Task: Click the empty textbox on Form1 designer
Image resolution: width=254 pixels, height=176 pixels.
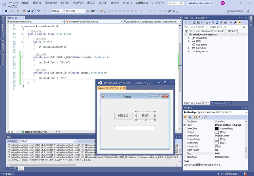Action: point(134,128)
